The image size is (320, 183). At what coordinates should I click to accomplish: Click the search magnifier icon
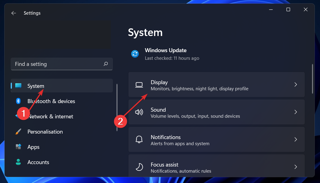tap(106, 64)
